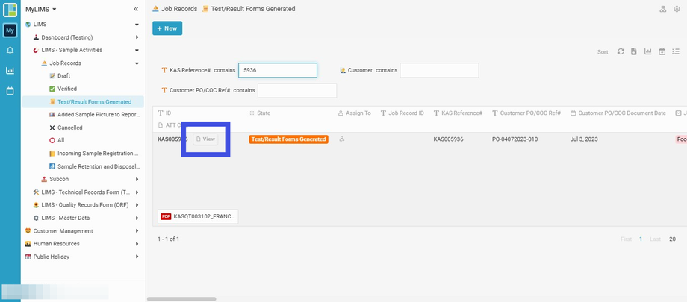687x302 pixels.
Task: Expand the Customer Management section
Action: coord(137,231)
